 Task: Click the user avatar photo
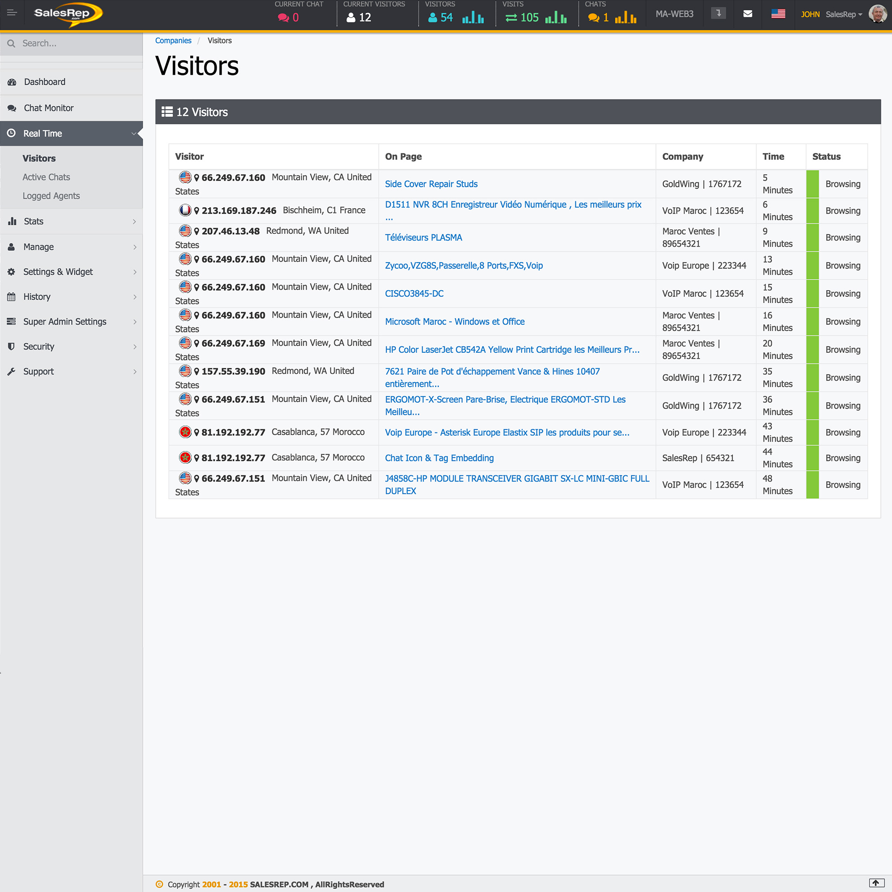[877, 14]
